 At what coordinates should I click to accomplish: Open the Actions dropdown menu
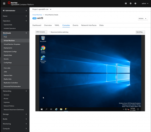(x=142, y=18)
